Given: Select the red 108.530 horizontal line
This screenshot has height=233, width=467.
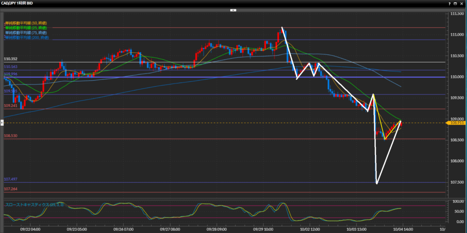Looking at the screenshot, I should [x=10, y=136].
